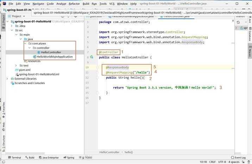The width and height of the screenshot is (252, 164).
Task: Open the TODO tool window
Action: 85,158
